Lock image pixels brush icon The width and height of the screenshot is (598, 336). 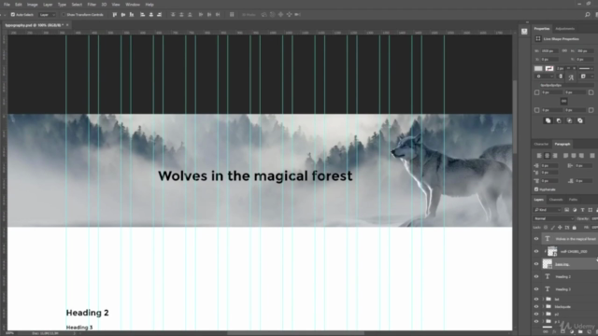[x=552, y=228]
